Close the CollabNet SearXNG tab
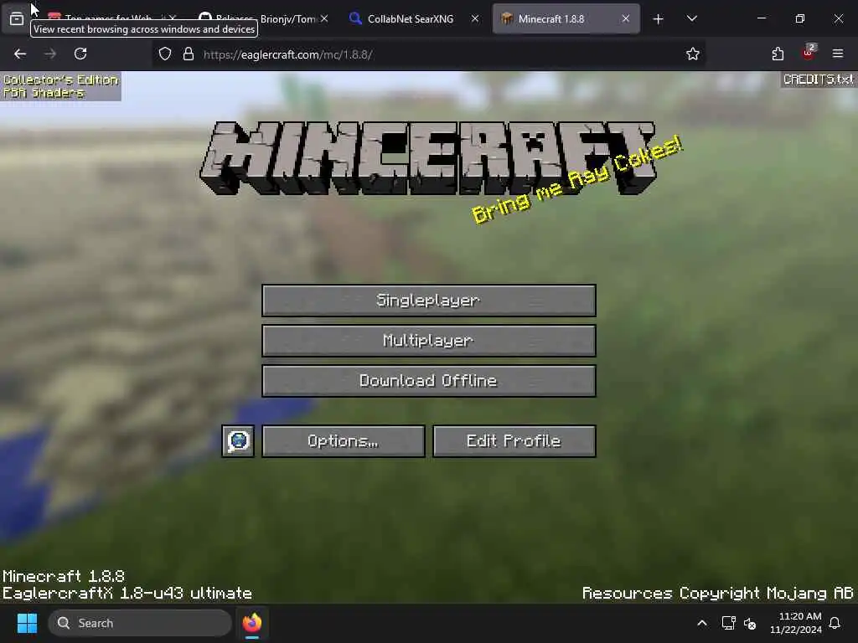This screenshot has height=643, width=858. point(475,18)
